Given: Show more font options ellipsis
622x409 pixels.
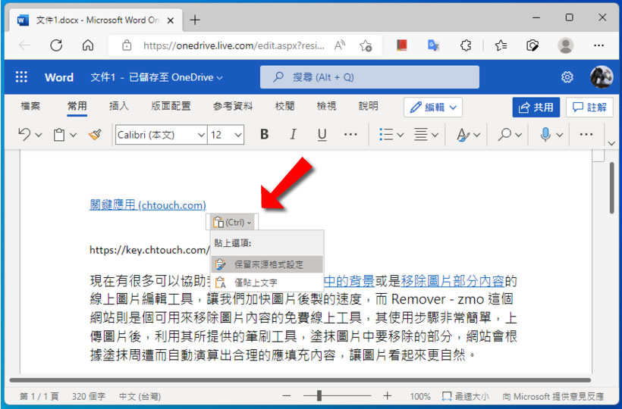Looking at the screenshot, I should tap(350, 135).
